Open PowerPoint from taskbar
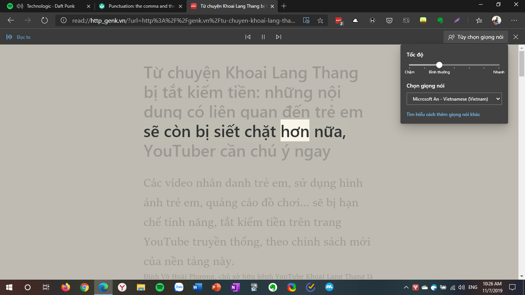 click(x=216, y=287)
